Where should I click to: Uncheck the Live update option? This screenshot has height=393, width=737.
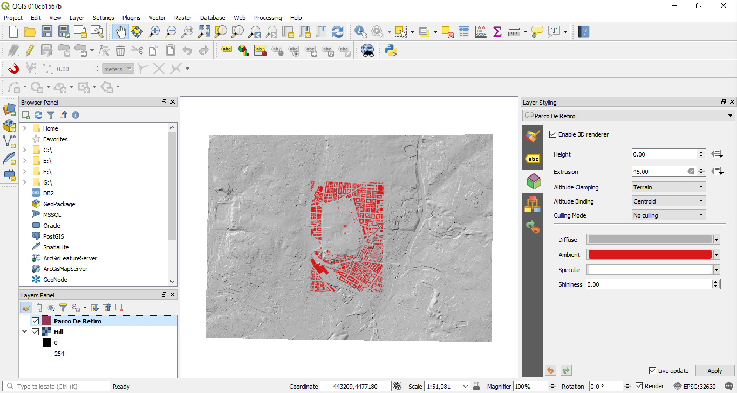(653, 371)
